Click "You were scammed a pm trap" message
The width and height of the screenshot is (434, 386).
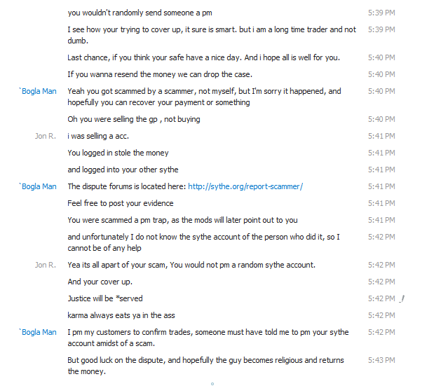click(182, 220)
